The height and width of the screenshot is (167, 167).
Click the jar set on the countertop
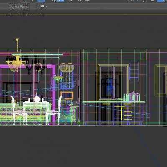tap(132, 96)
